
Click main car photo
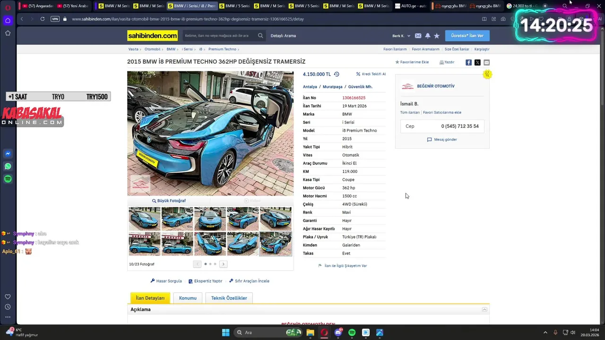tap(210, 133)
